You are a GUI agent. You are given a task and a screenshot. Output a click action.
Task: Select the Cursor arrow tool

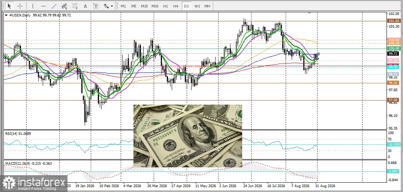click(9, 6)
